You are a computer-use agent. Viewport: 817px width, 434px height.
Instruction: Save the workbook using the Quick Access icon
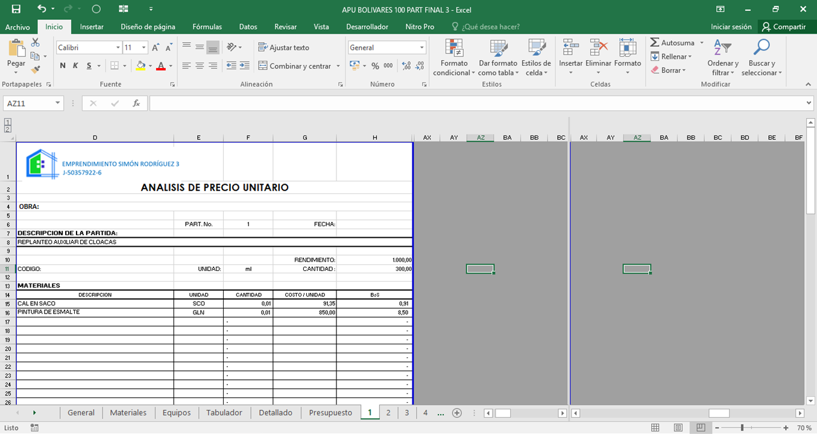16,9
